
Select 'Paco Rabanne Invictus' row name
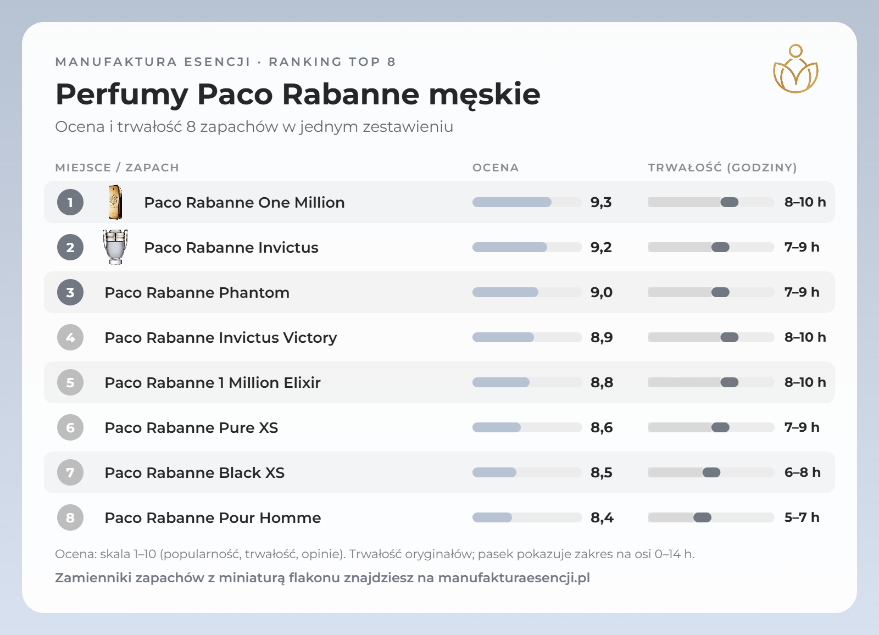tap(231, 247)
